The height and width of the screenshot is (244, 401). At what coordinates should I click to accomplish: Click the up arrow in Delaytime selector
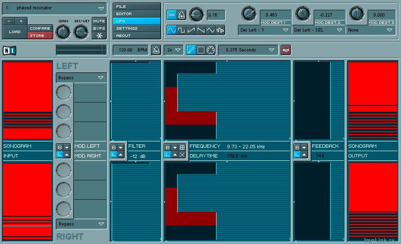[x=175, y=155]
